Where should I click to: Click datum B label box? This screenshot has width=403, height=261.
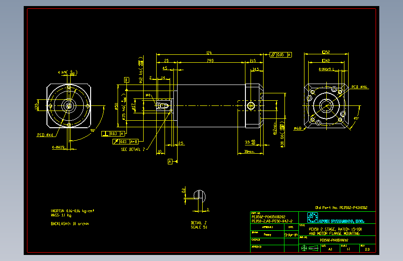point(126,80)
